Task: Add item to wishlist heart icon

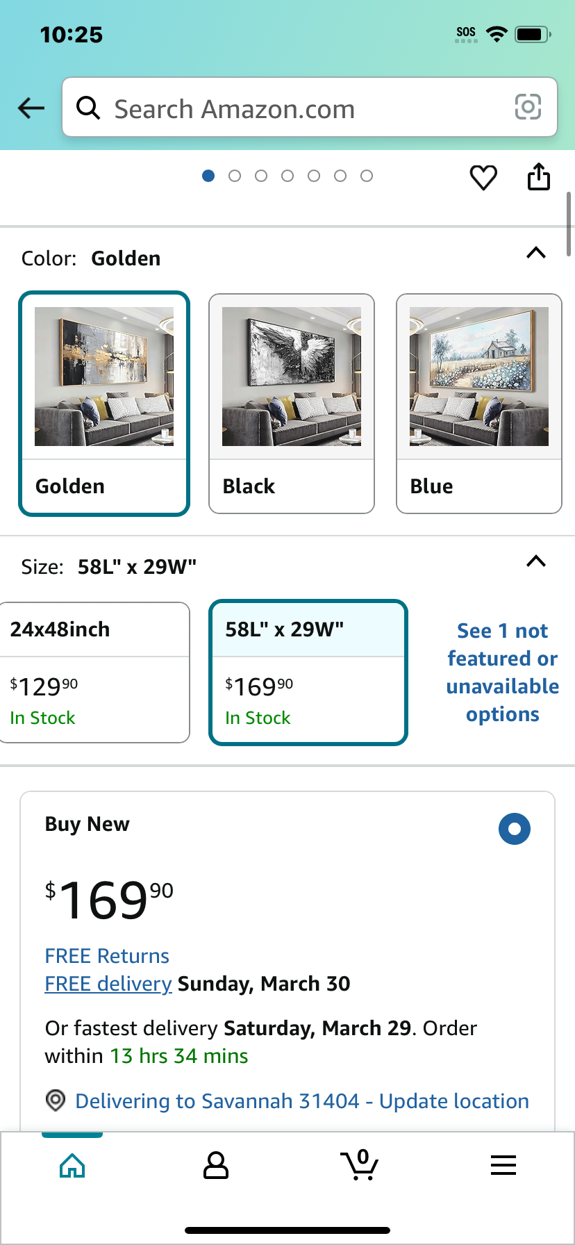Action: 483,178
